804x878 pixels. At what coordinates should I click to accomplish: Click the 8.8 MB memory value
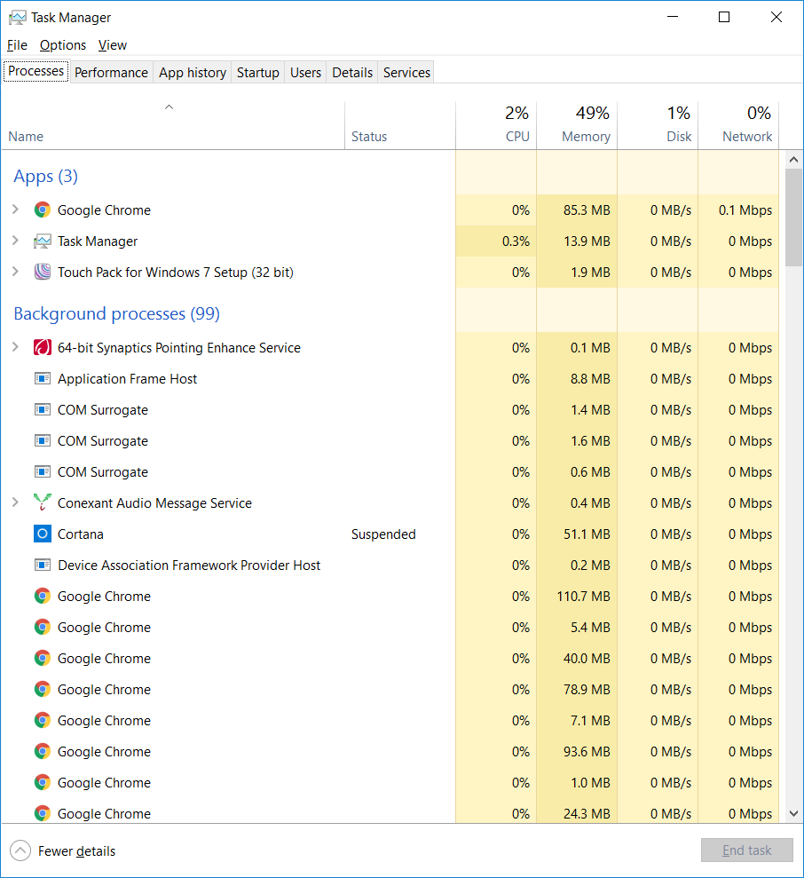(x=590, y=379)
